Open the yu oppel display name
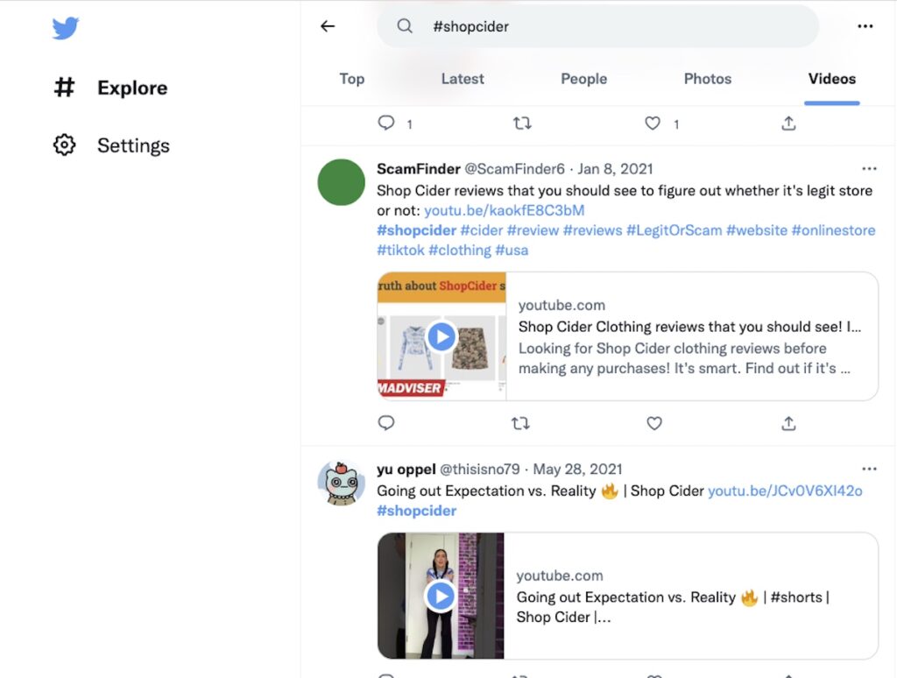 (406, 470)
